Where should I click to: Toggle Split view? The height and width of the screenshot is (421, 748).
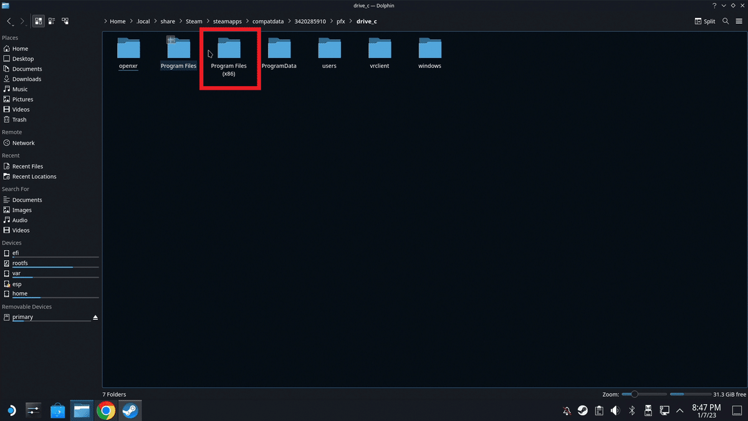[x=705, y=21]
